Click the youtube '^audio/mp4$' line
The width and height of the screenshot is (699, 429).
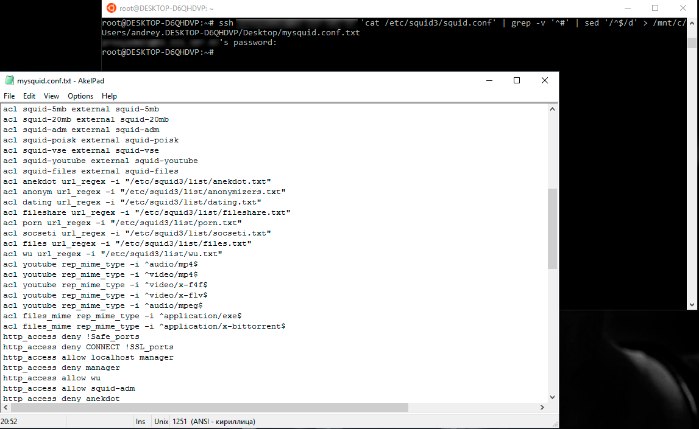click(x=101, y=264)
